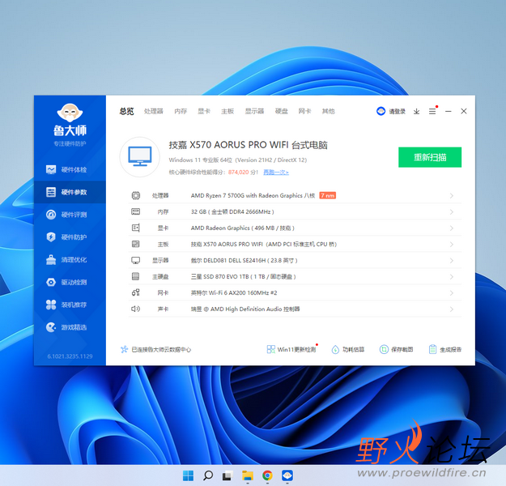Click the 显示器 monitor row icon
This screenshot has width=506, height=486.
136,260
